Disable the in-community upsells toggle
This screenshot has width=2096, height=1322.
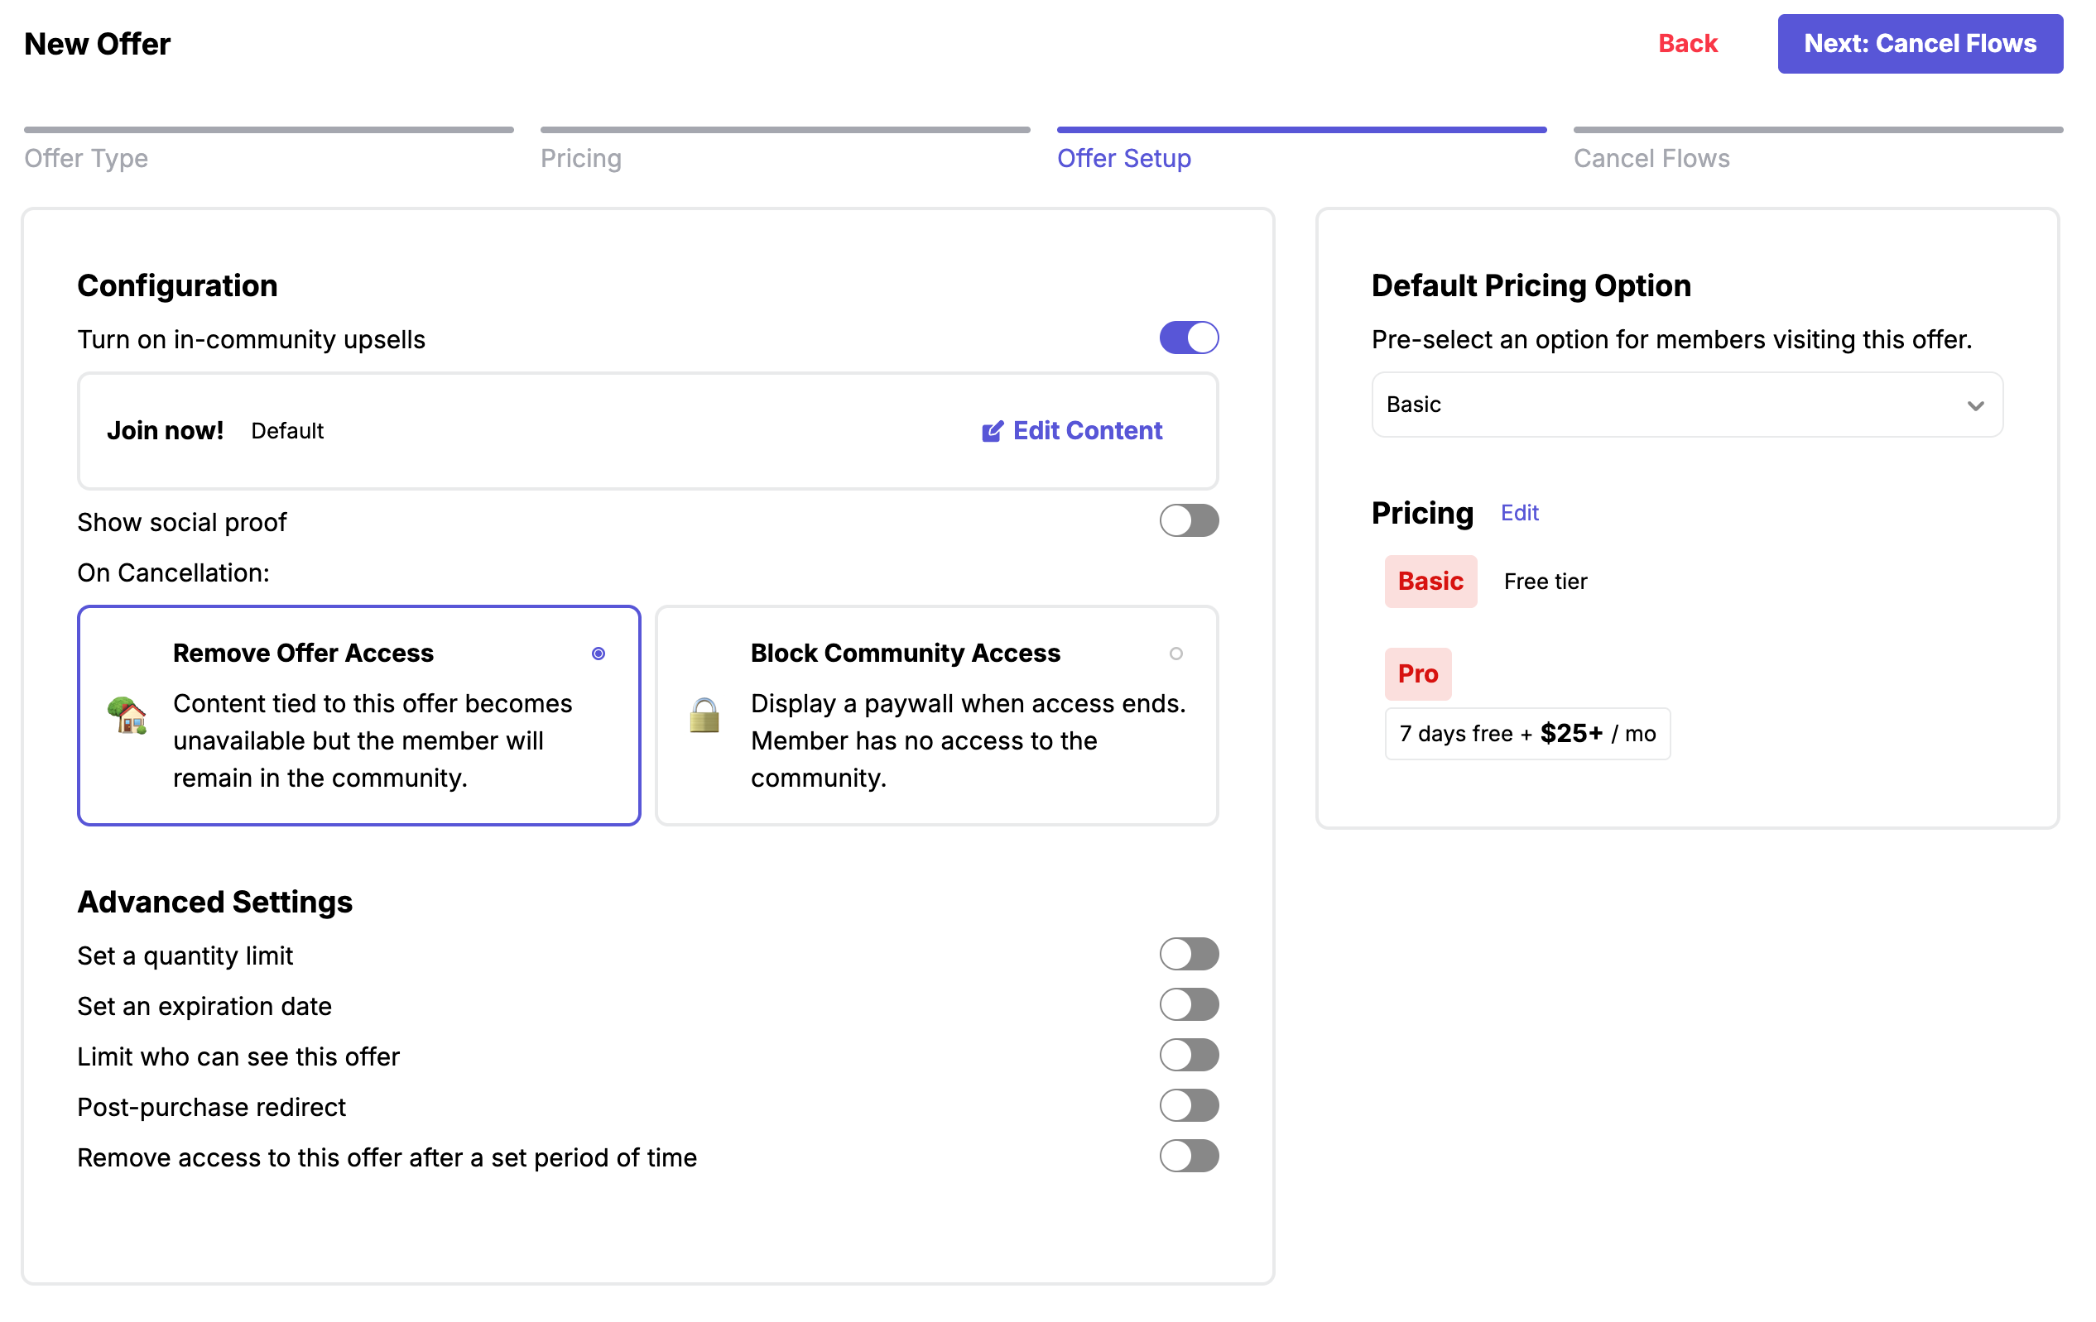[x=1188, y=338]
